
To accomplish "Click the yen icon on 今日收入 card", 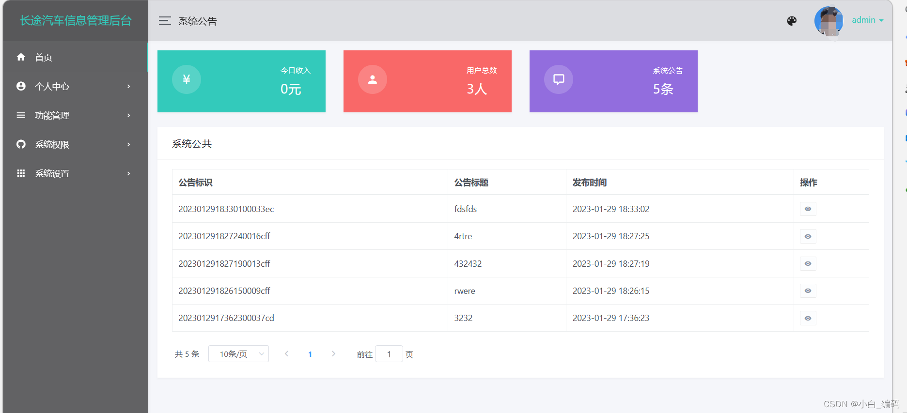I will pyautogui.click(x=187, y=79).
